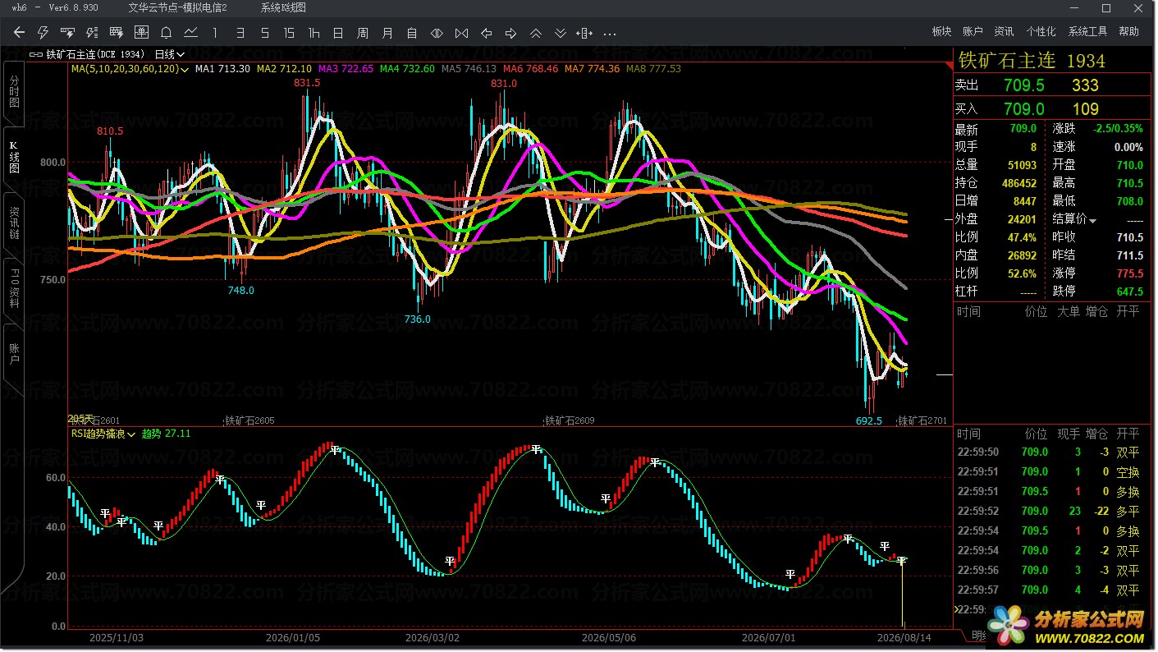This screenshot has width=1158, height=652.
Task: Click the 692.5 low price label
Action: tap(869, 420)
